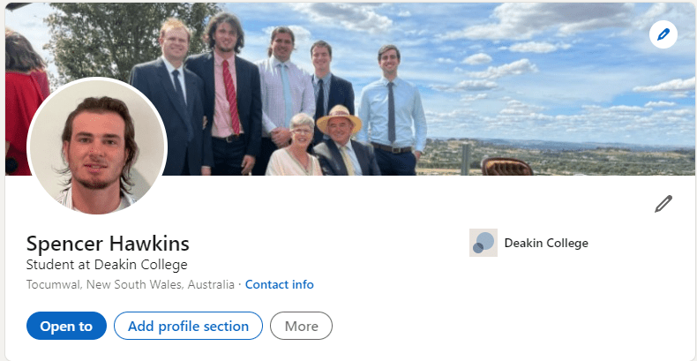
Task: Open the circular profile photo
Action: (x=97, y=147)
